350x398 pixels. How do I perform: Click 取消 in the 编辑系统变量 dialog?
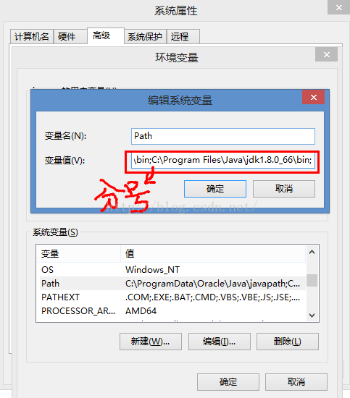point(284,189)
